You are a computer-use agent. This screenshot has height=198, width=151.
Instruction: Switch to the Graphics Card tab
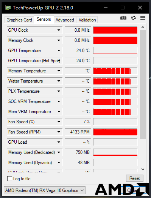point(19,20)
